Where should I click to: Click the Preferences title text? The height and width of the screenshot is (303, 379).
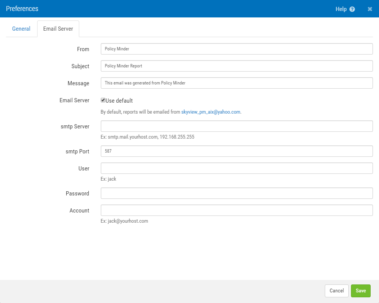(x=22, y=9)
